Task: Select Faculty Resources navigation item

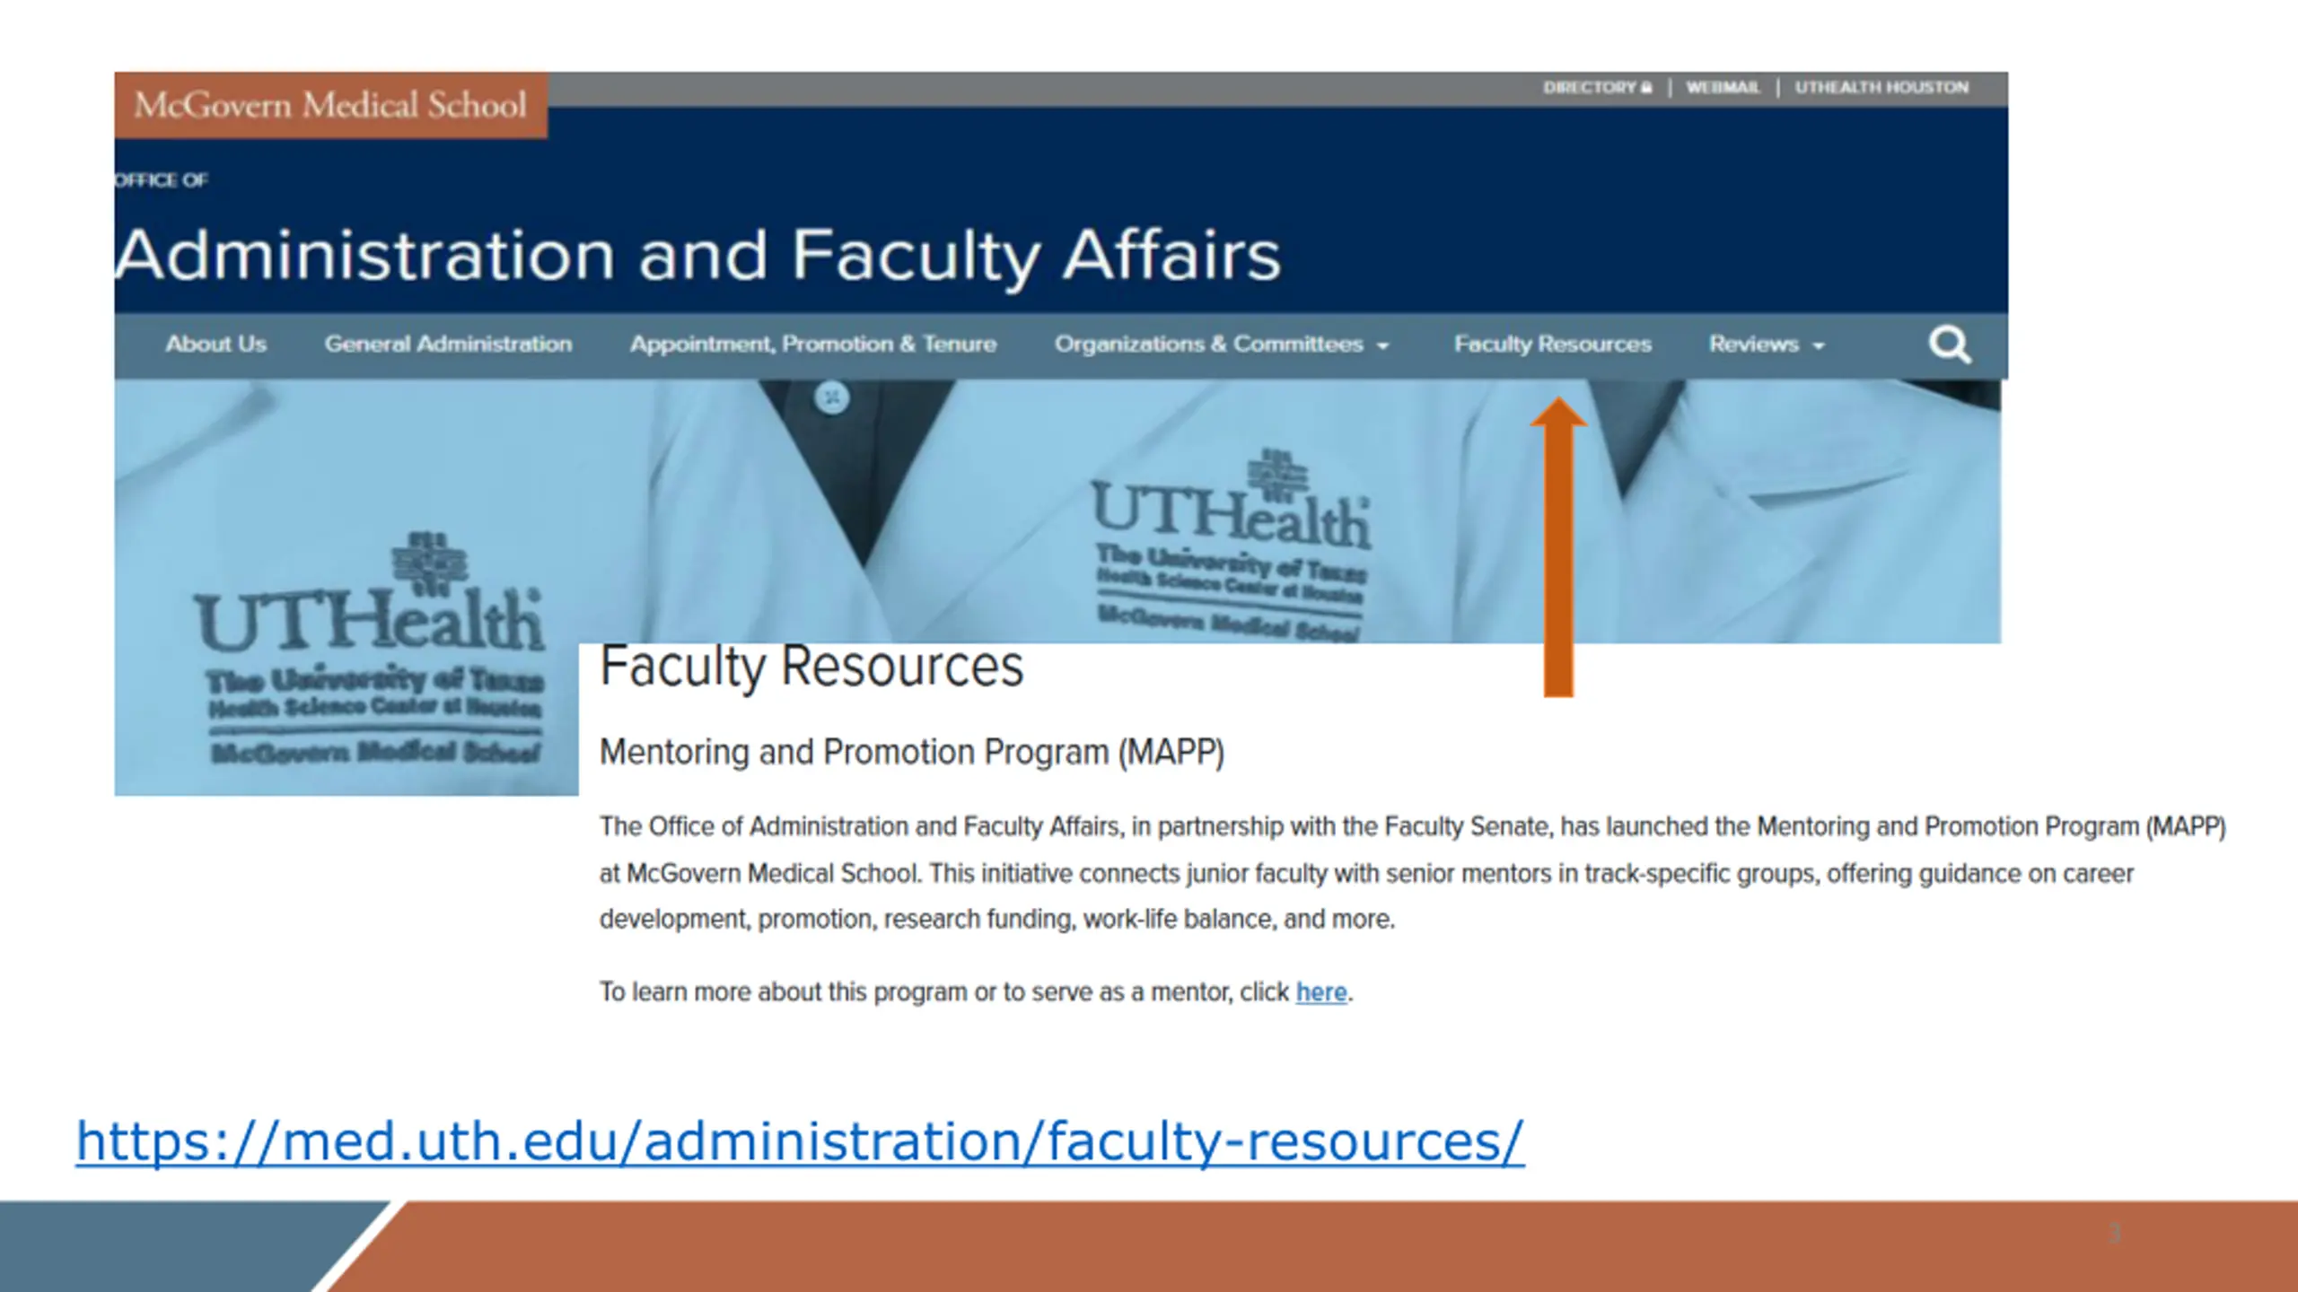Action: (1553, 345)
